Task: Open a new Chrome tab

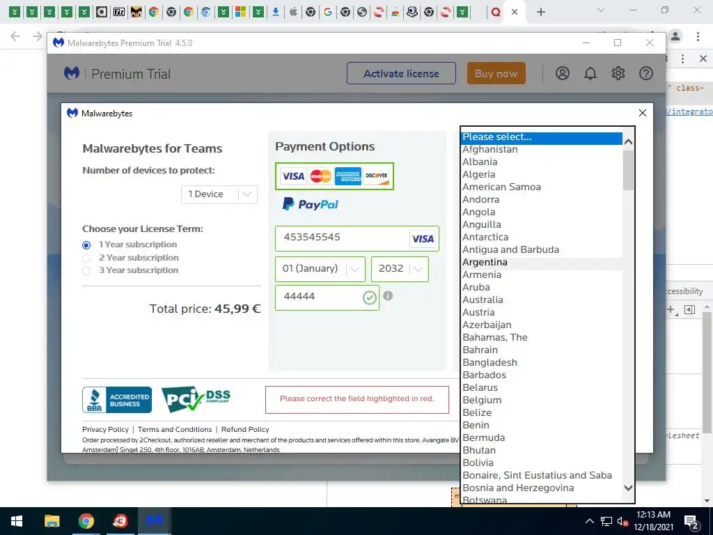Action: click(x=540, y=12)
